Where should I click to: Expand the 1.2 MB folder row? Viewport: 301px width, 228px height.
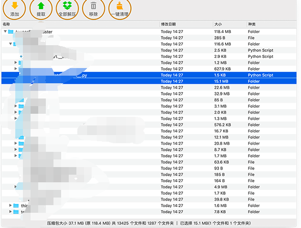16,62
